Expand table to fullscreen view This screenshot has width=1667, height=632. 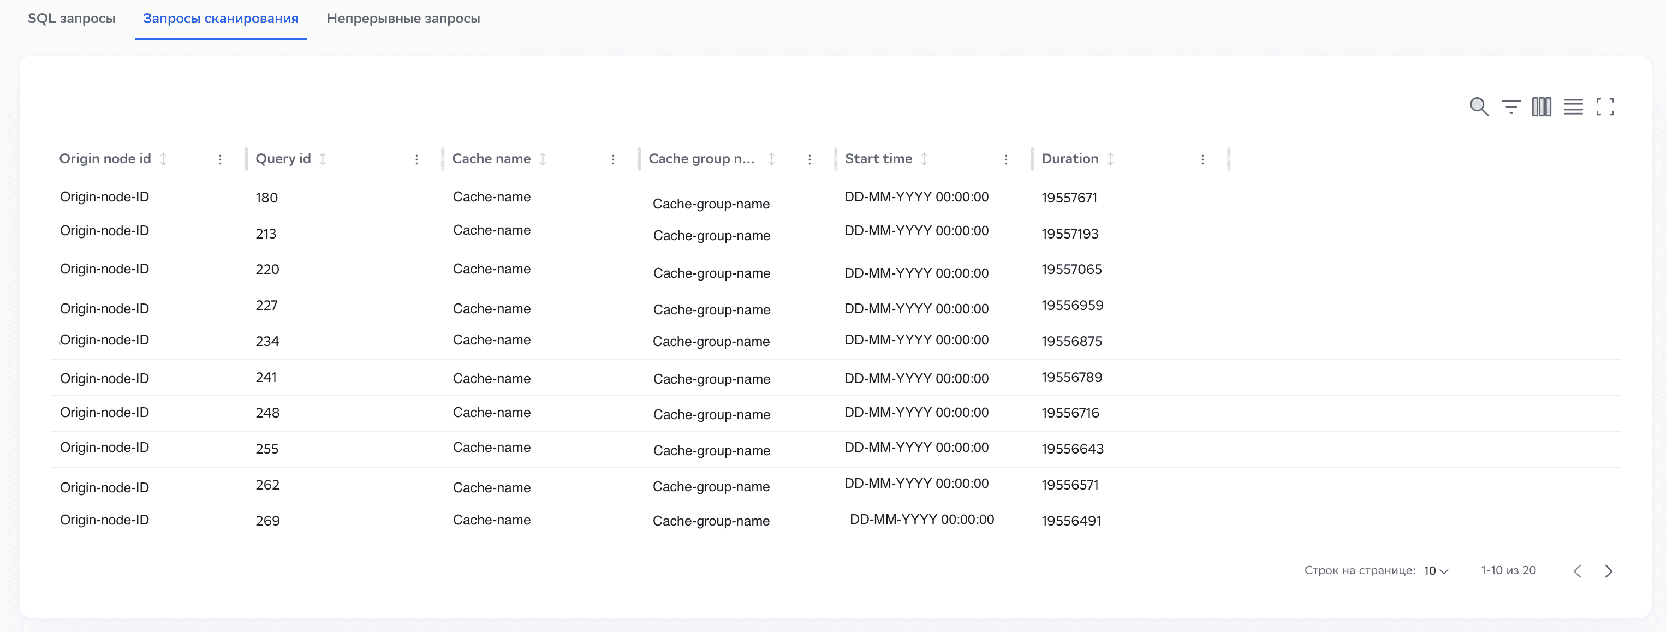(1605, 107)
